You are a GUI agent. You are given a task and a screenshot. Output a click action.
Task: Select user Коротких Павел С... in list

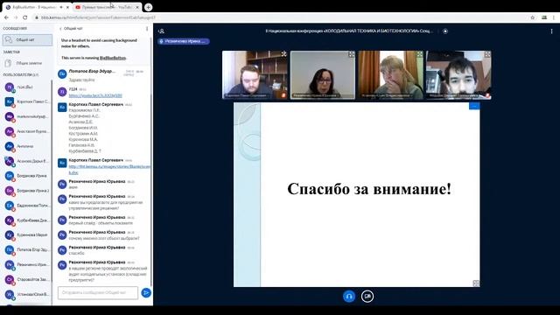tap(27, 101)
